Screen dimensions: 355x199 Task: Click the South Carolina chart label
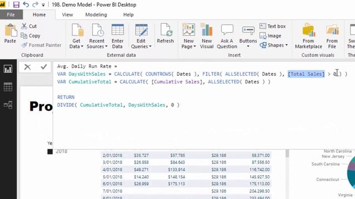(x=326, y=164)
